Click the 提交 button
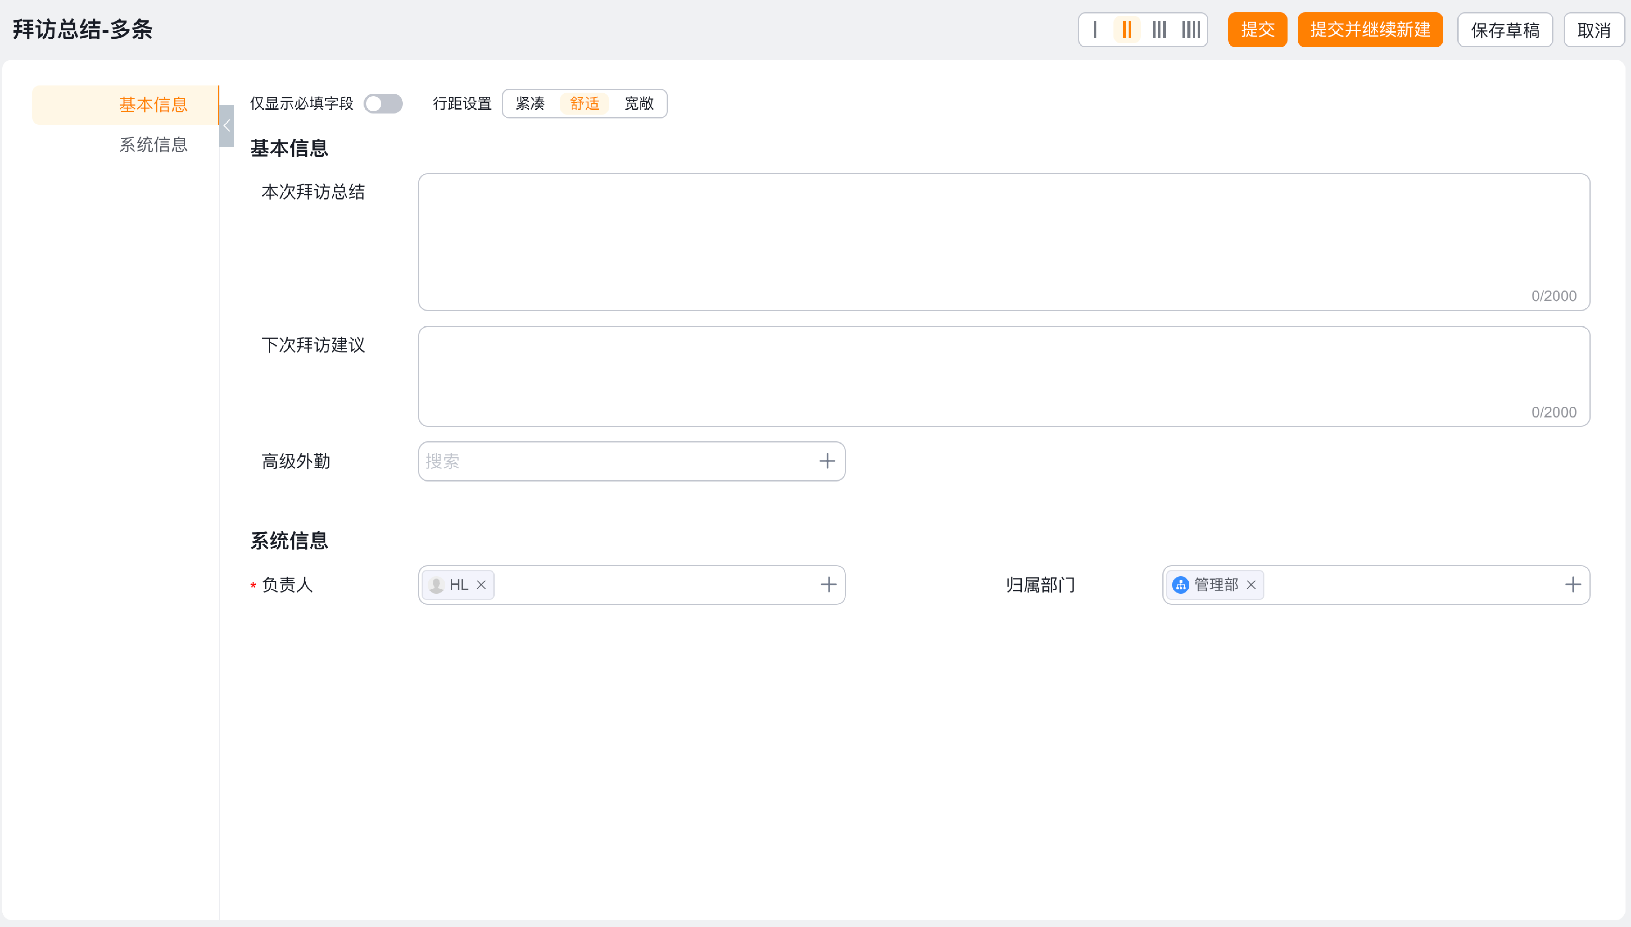This screenshot has height=927, width=1631. (x=1257, y=30)
